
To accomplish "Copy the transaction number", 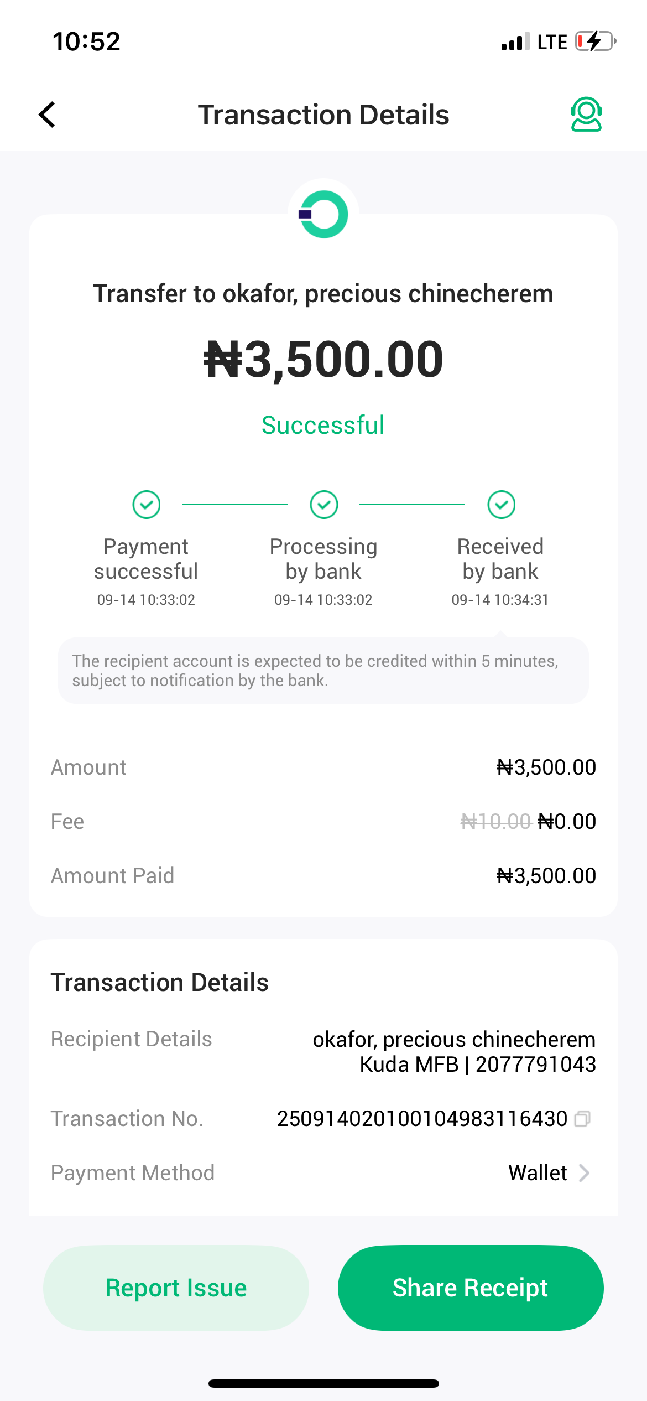I will [x=582, y=1119].
